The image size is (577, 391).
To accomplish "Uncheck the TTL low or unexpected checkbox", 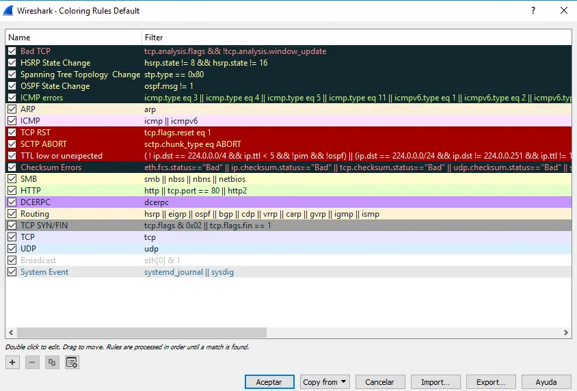I will pyautogui.click(x=12, y=156).
